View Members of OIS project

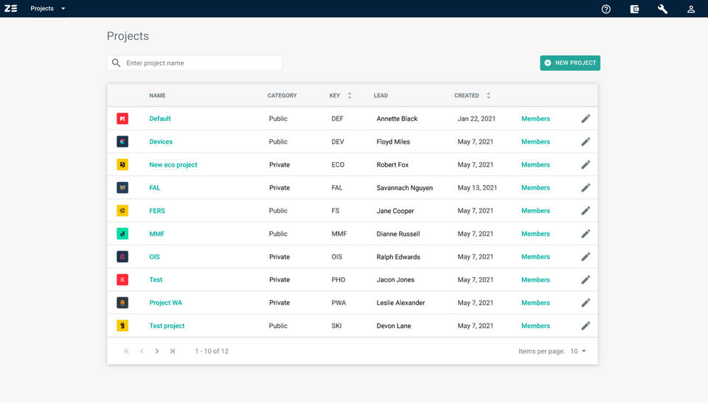click(x=535, y=257)
